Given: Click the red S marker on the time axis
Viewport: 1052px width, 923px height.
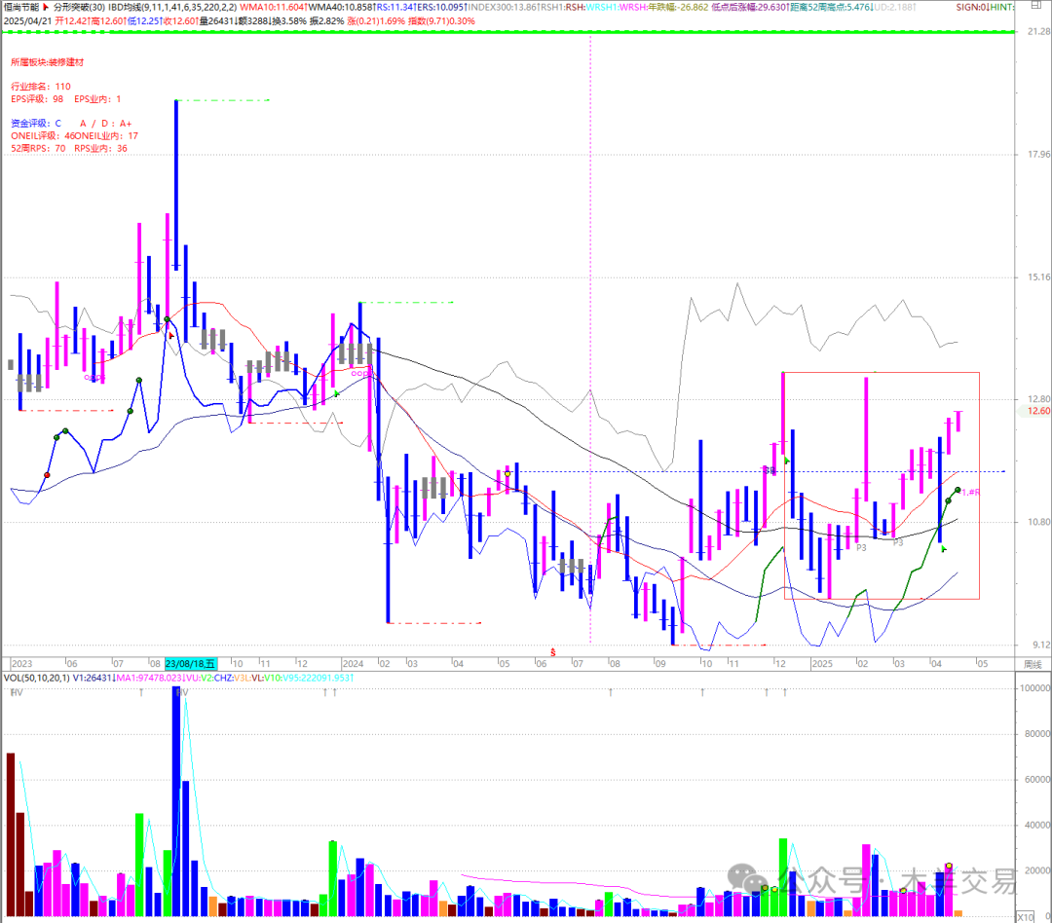Looking at the screenshot, I should [x=553, y=652].
